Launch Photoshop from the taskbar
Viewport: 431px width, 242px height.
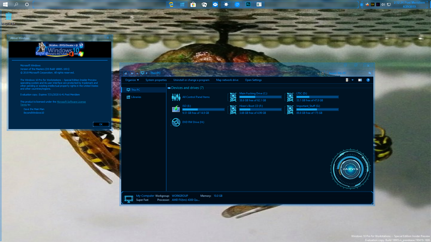248,4
